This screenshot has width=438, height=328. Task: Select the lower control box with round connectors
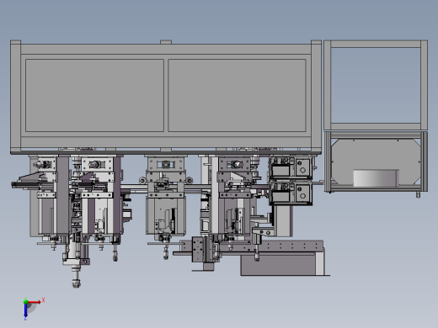point(291,193)
